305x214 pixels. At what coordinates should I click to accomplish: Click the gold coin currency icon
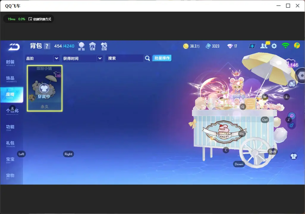[x=186, y=46]
